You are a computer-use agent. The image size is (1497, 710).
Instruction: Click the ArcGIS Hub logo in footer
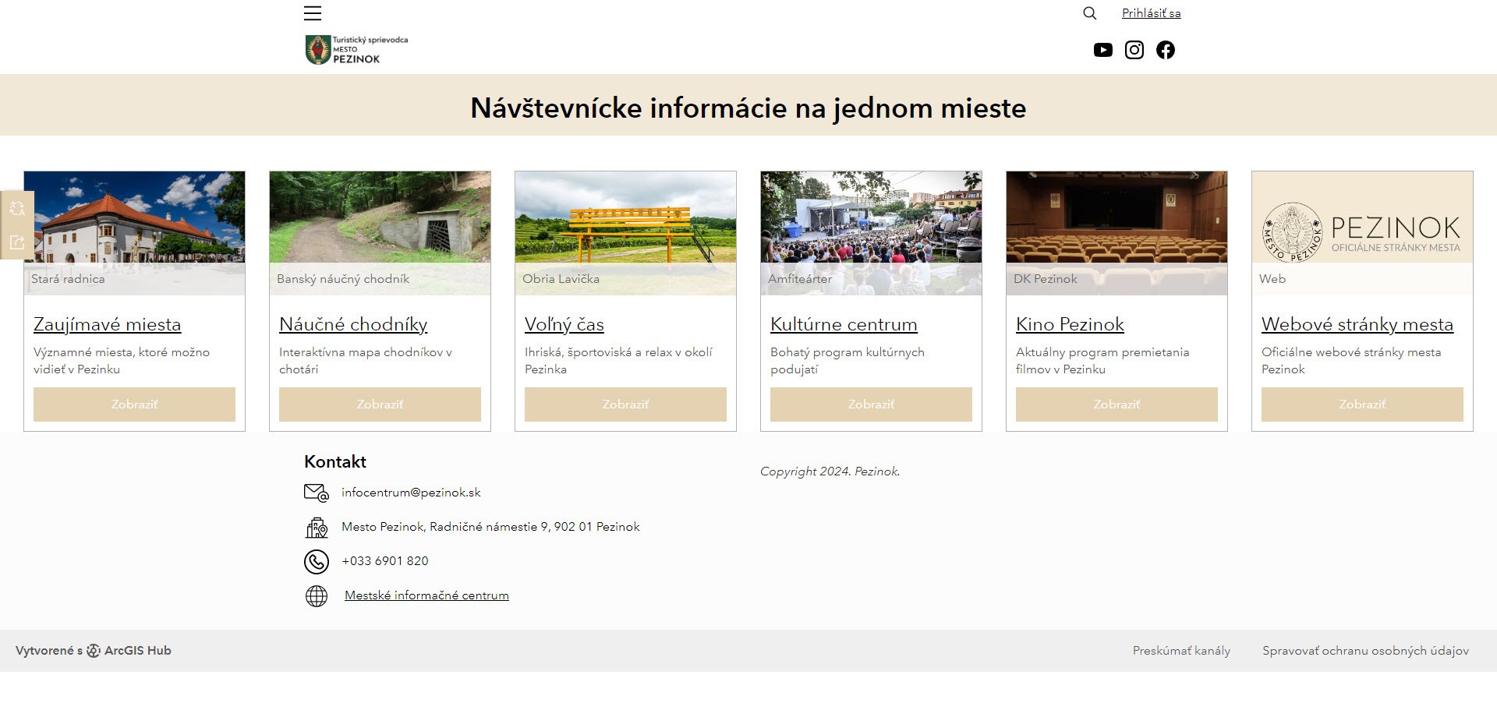[94, 650]
